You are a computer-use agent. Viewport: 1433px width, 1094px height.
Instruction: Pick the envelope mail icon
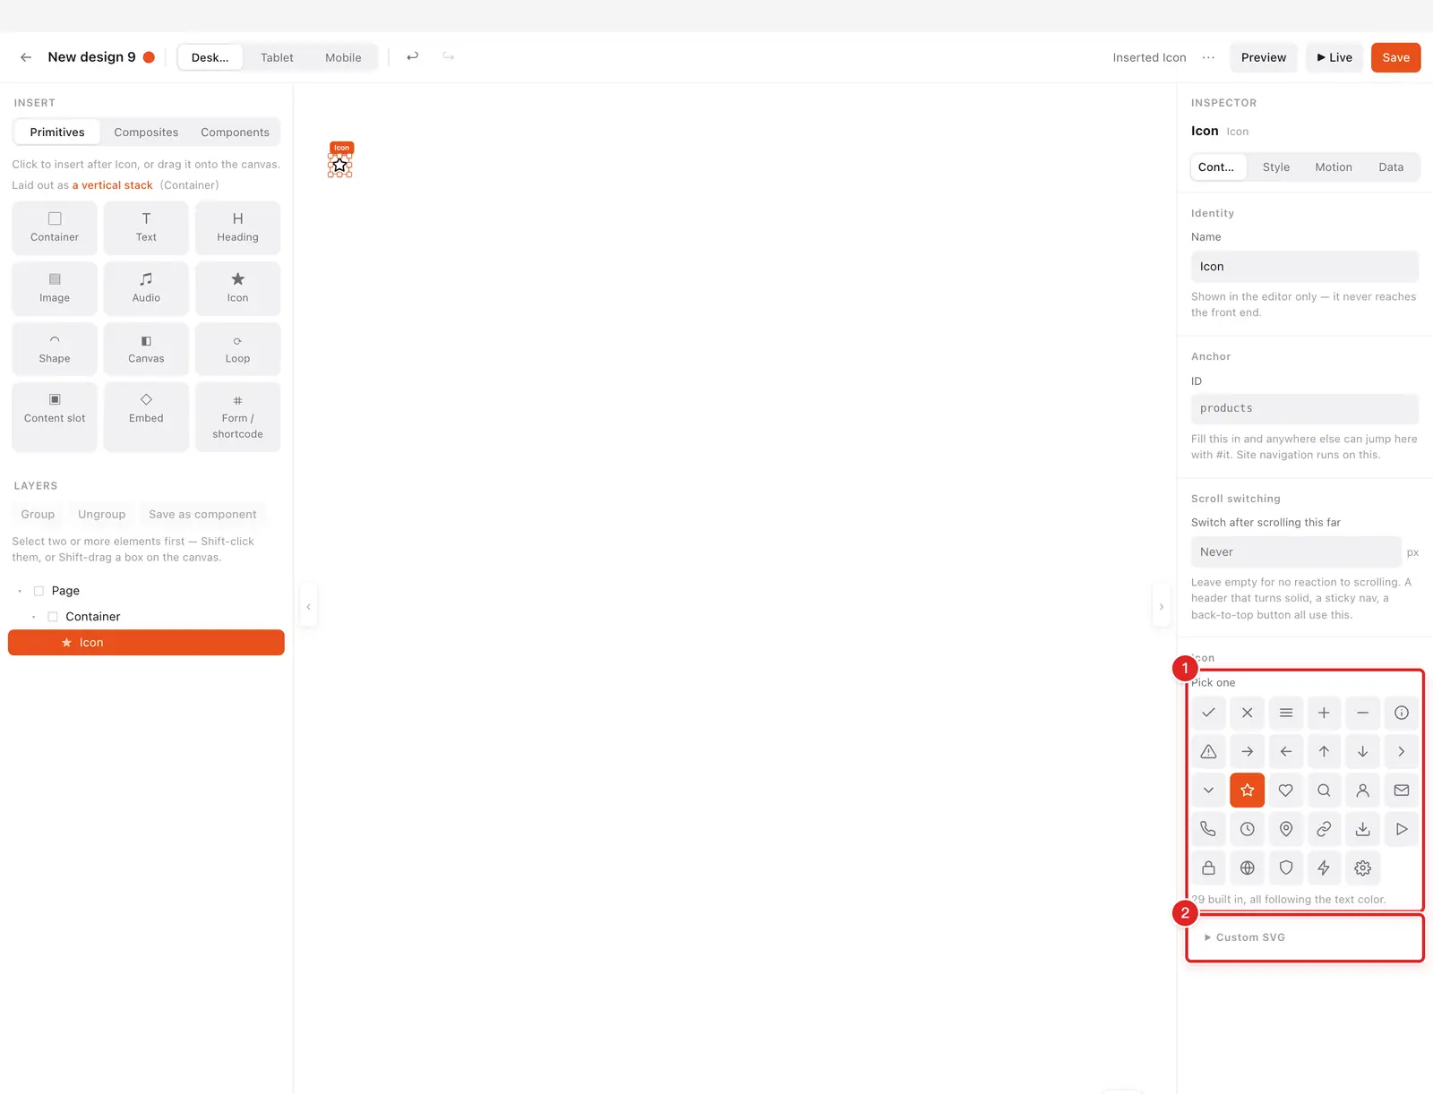click(x=1402, y=791)
